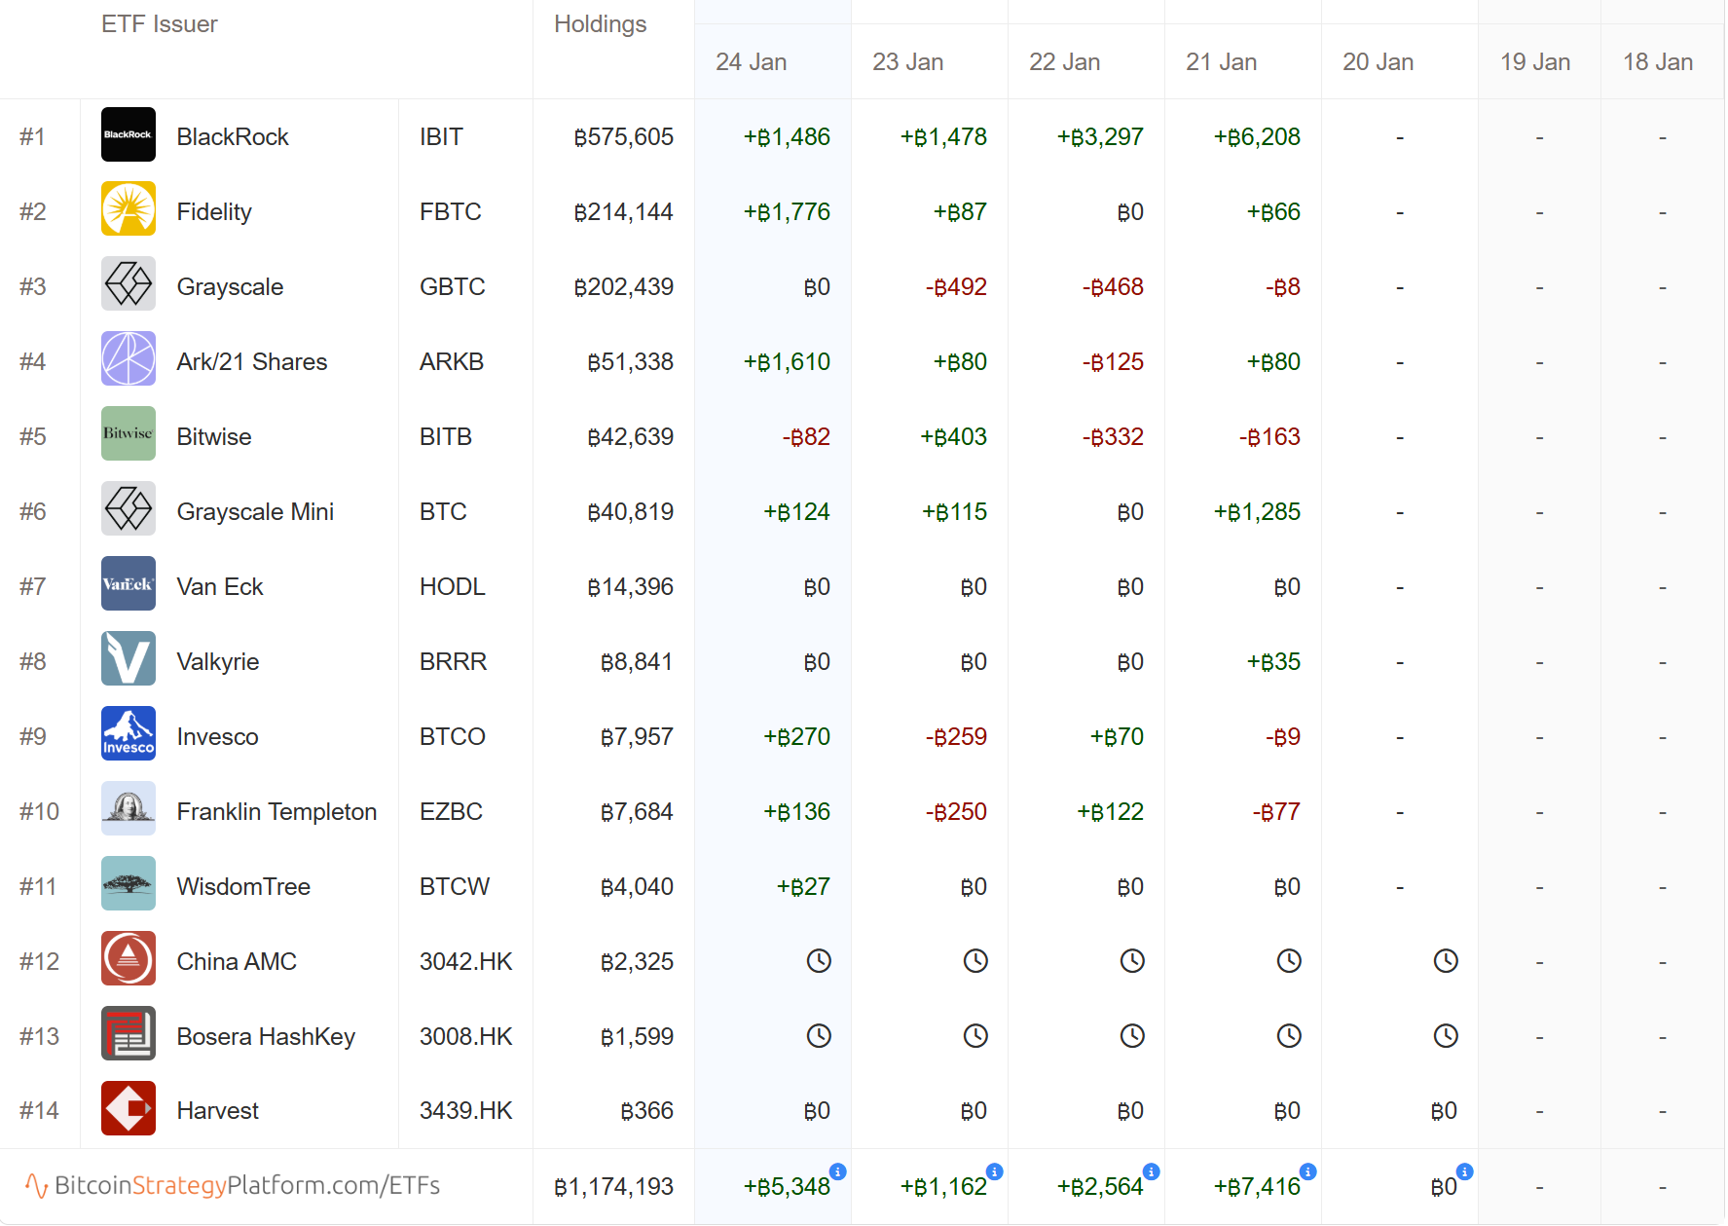The width and height of the screenshot is (1728, 1226).
Task: Click BlackRock 21 Jan inflow +₿6,208
Action: tap(1257, 137)
